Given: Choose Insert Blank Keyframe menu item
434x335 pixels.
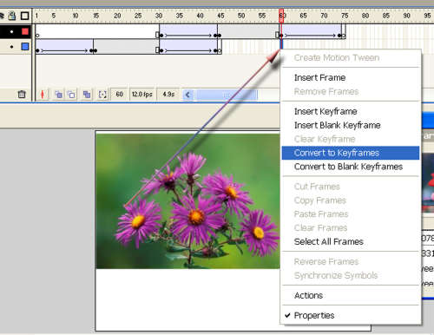Looking at the screenshot, I should pyautogui.click(x=337, y=125).
